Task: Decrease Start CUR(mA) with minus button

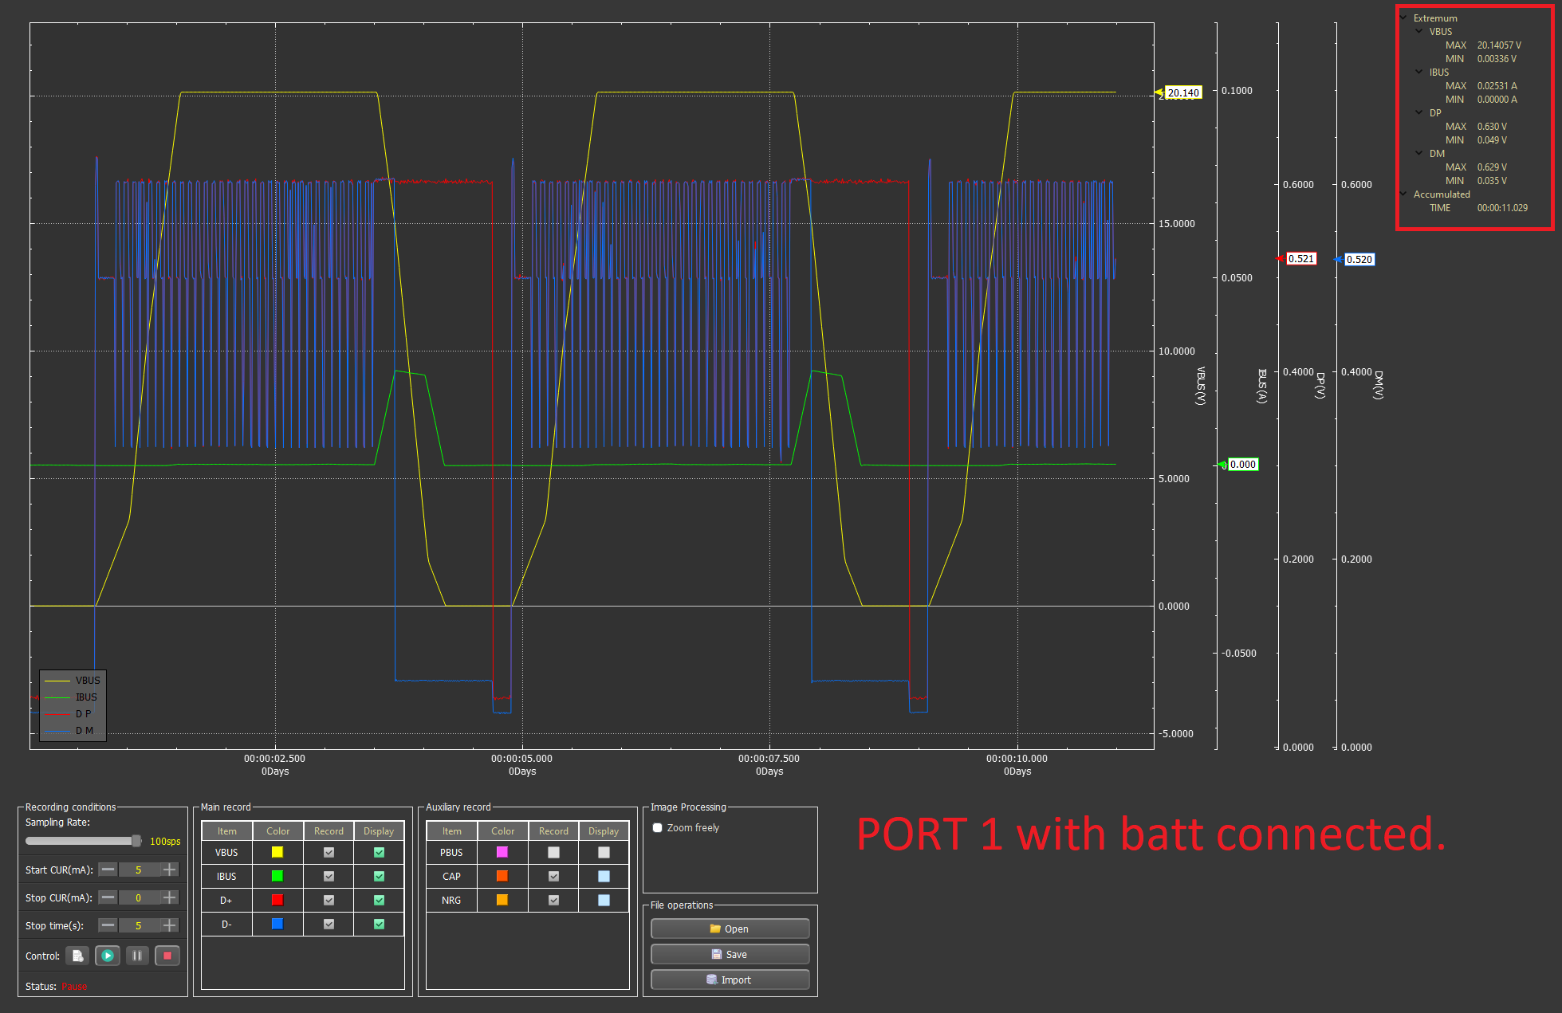Action: (108, 870)
